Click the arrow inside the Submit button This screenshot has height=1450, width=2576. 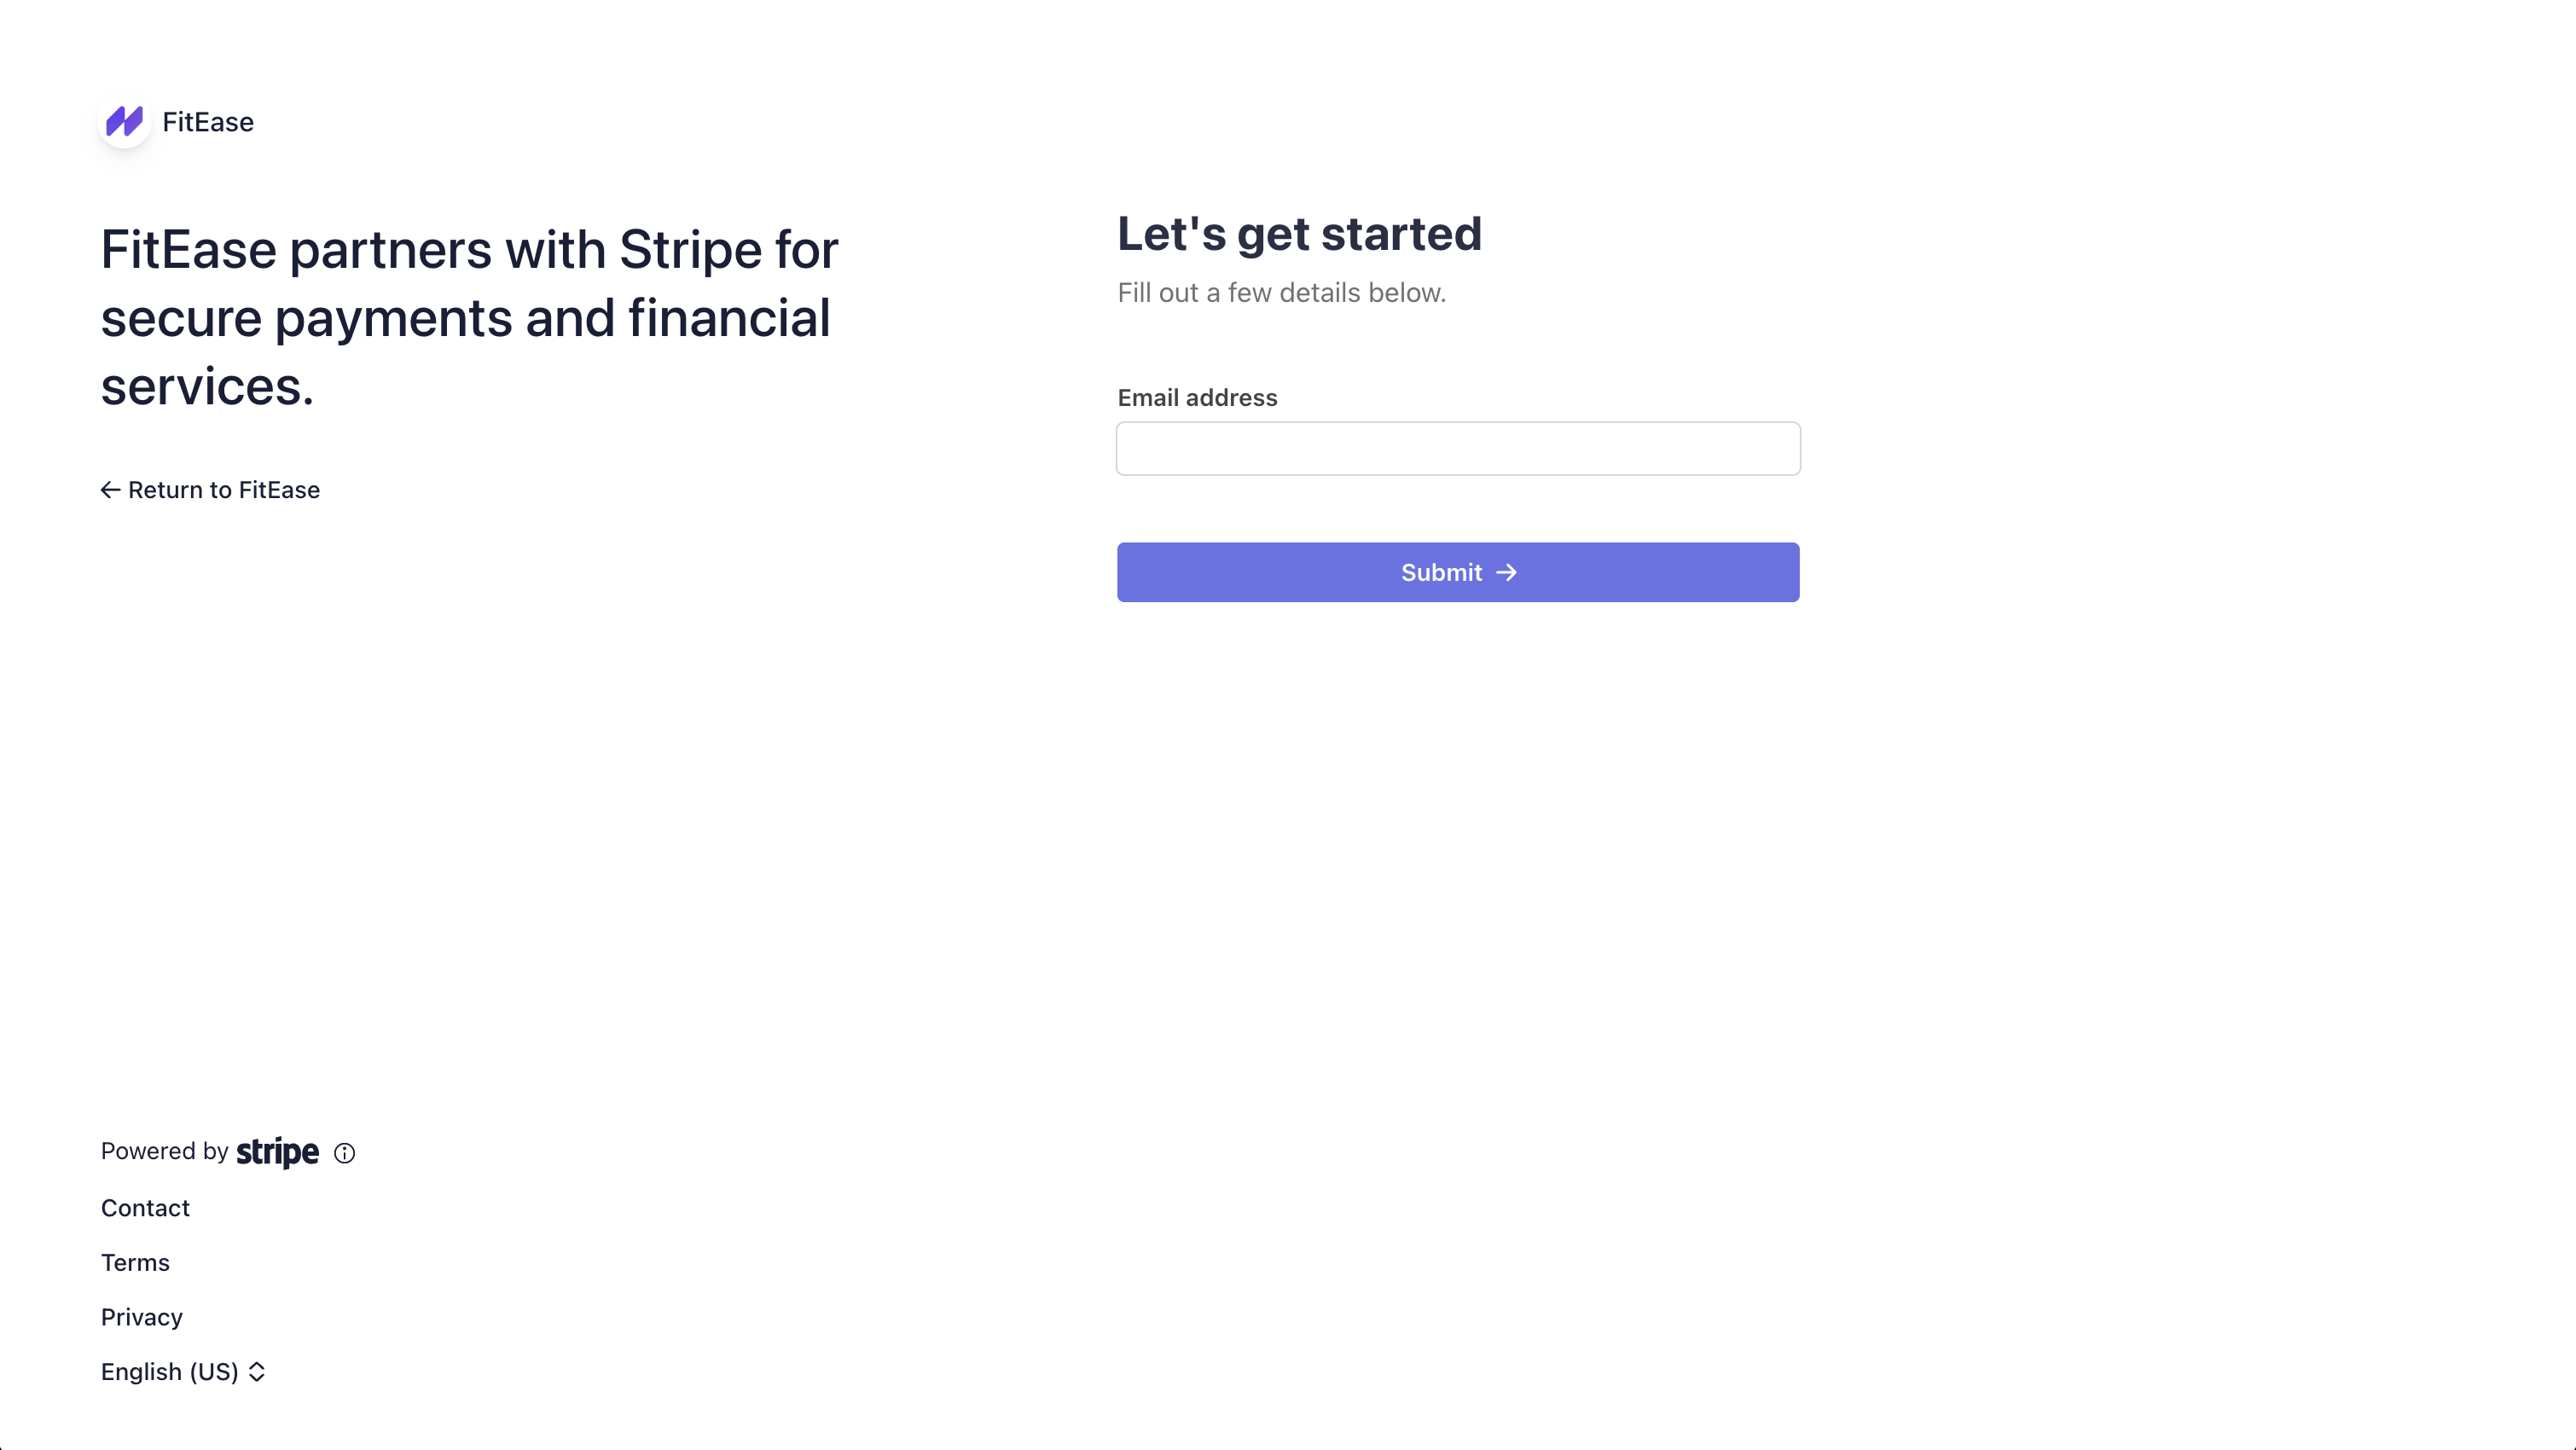(x=1507, y=572)
